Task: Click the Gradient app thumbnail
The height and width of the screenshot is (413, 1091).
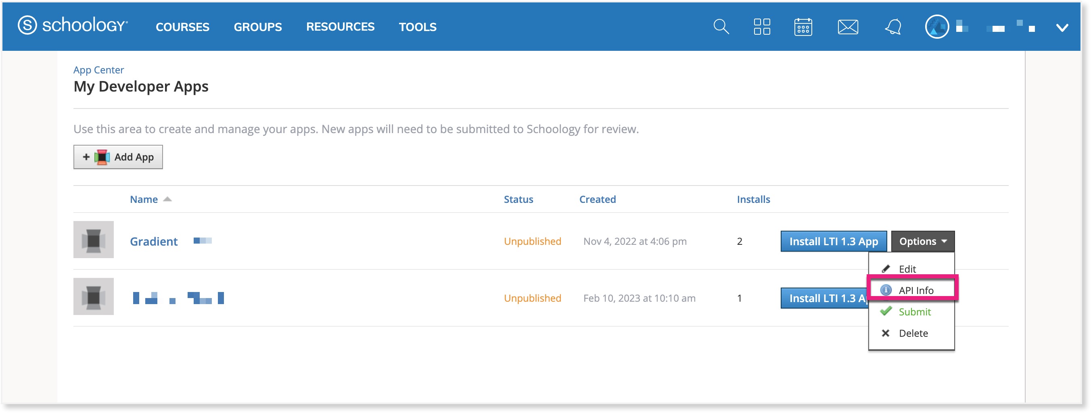Action: (x=93, y=240)
